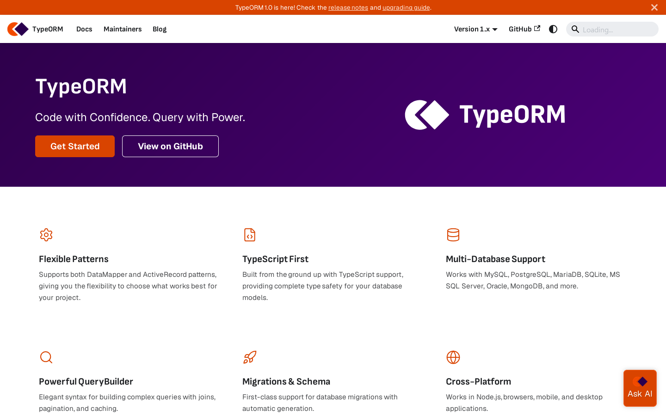Focus the search input field
Image resolution: width=666 pixels, height=416 pixels.
pos(612,29)
